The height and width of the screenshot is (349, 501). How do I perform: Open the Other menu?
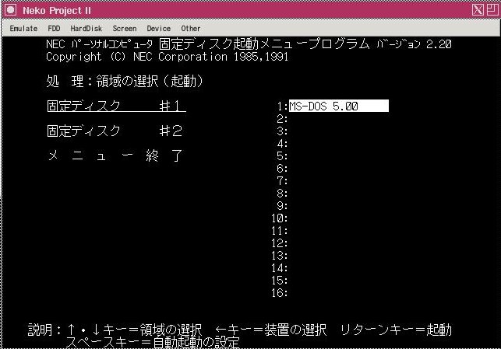click(191, 29)
